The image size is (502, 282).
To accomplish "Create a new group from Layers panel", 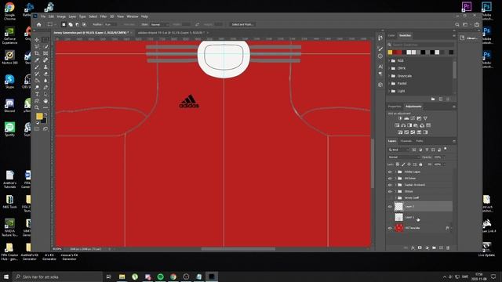I will (434, 248).
